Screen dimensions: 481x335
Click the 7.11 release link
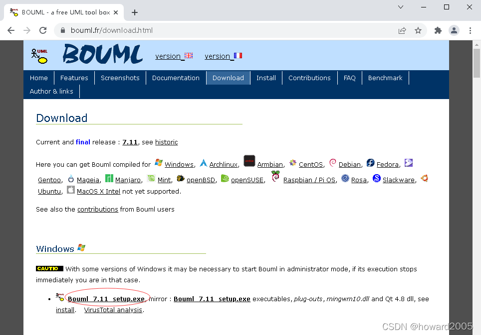130,142
